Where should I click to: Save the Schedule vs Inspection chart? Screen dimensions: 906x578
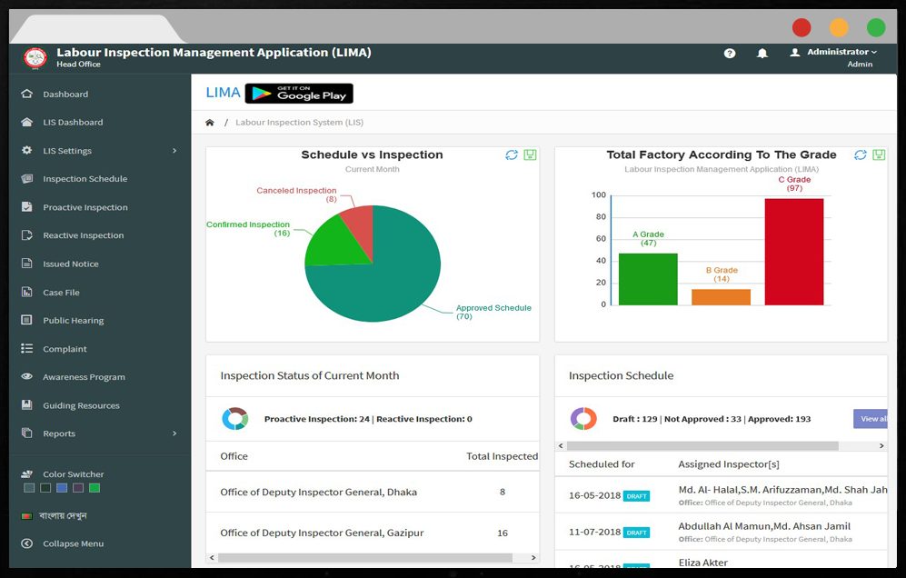click(x=530, y=154)
